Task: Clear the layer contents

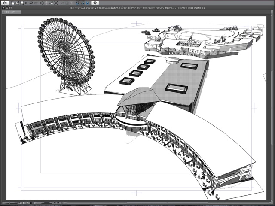Action: pyautogui.click(x=42, y=3)
